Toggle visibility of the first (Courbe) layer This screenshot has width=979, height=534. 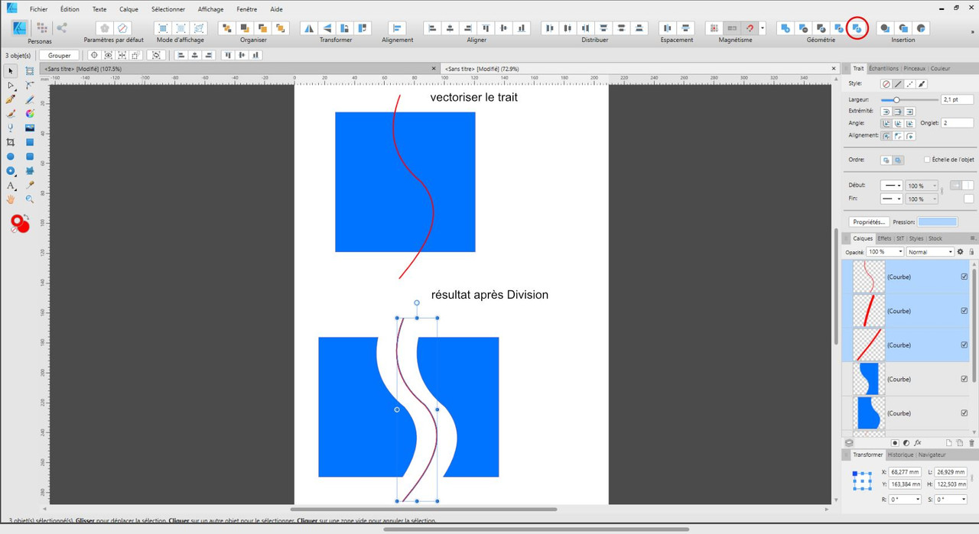(x=964, y=277)
